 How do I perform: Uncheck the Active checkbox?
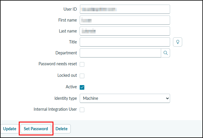tap(82, 87)
